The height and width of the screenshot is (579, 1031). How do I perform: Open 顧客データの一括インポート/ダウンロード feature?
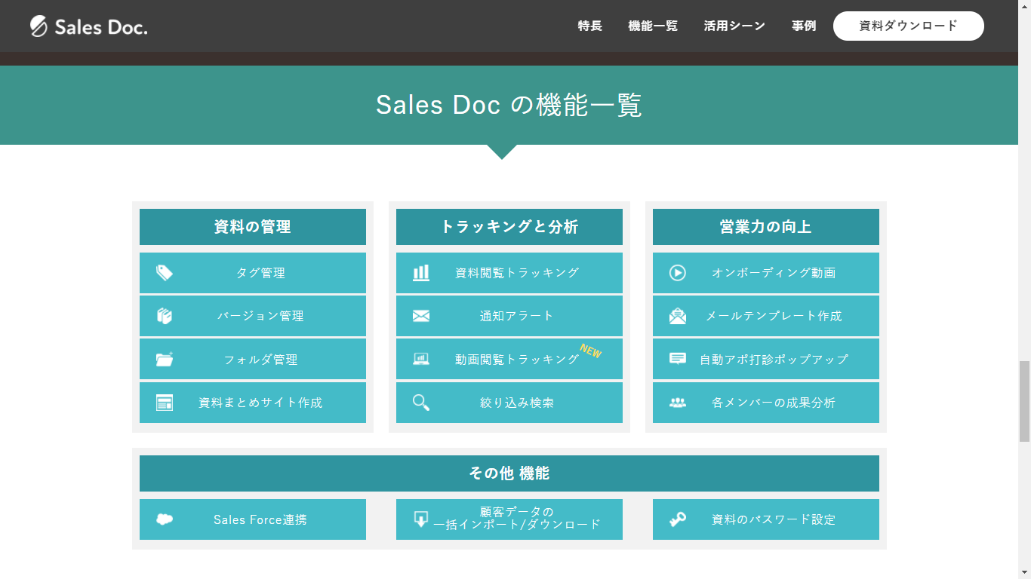[509, 519]
